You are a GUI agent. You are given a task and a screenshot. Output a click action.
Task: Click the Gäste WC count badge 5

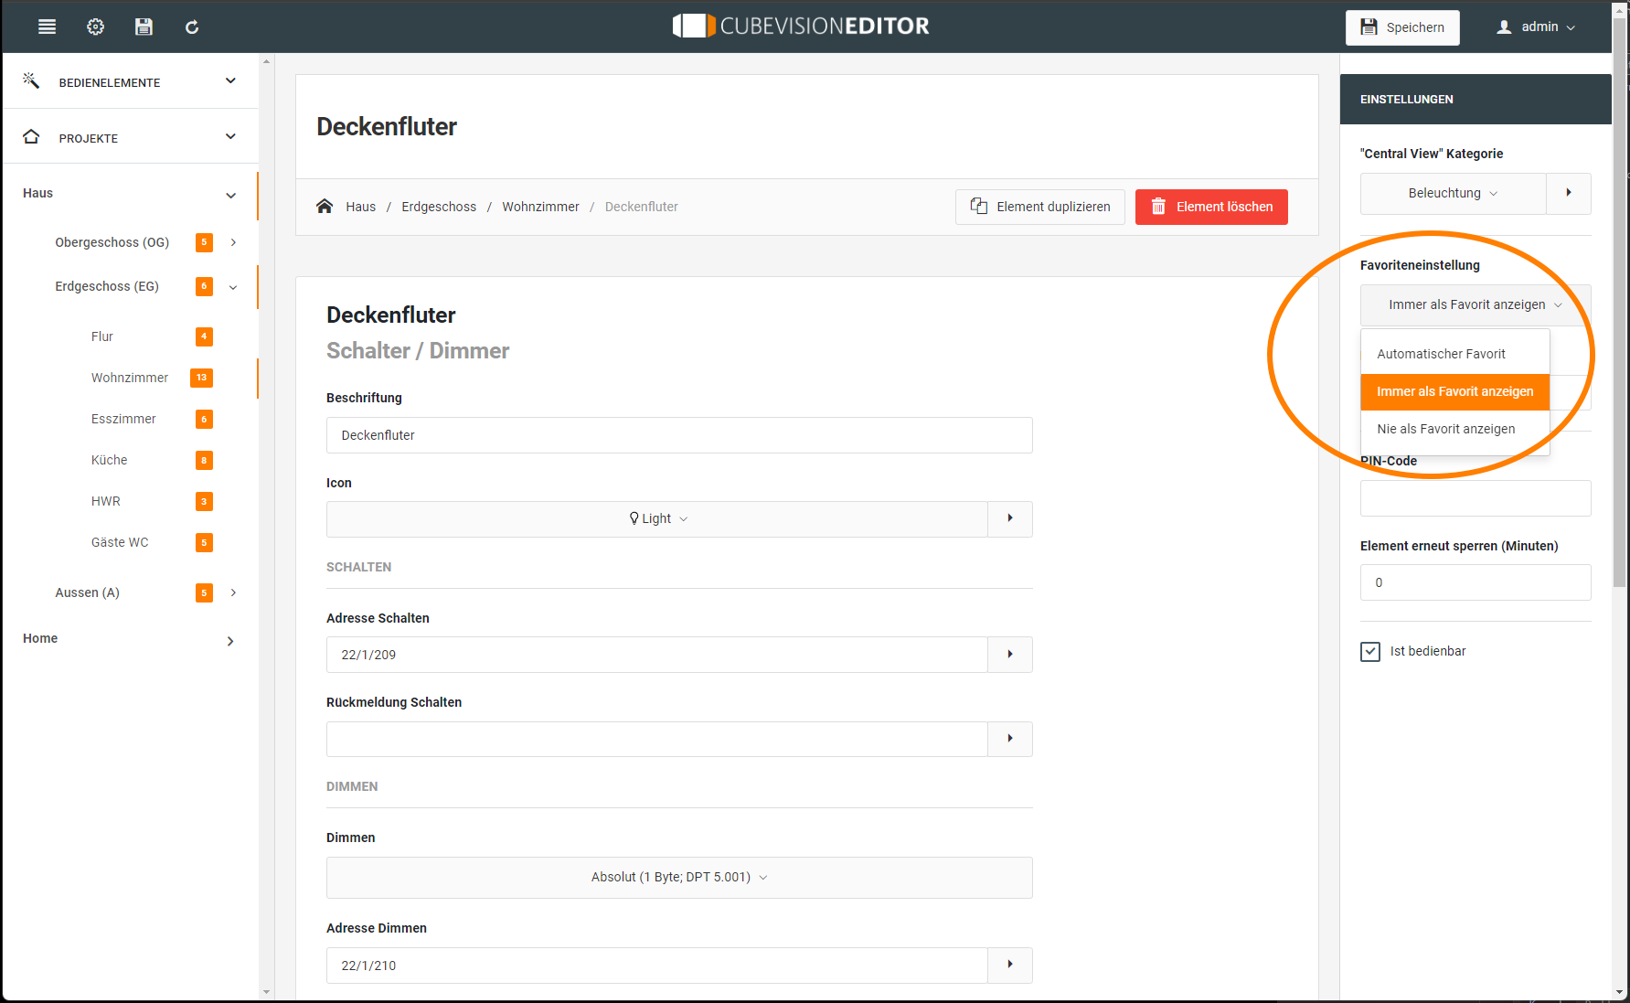[x=204, y=542]
